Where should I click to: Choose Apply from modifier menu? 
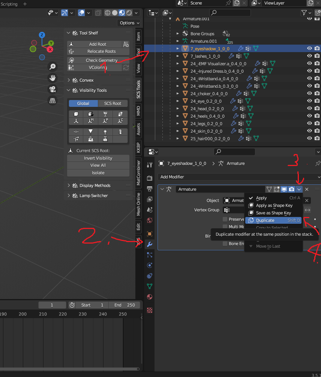(x=273, y=198)
